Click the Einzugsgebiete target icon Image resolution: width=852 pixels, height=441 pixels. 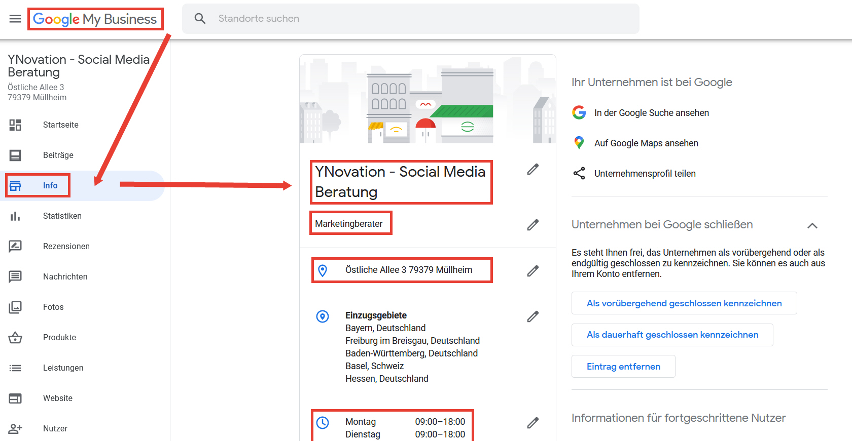[x=323, y=316]
